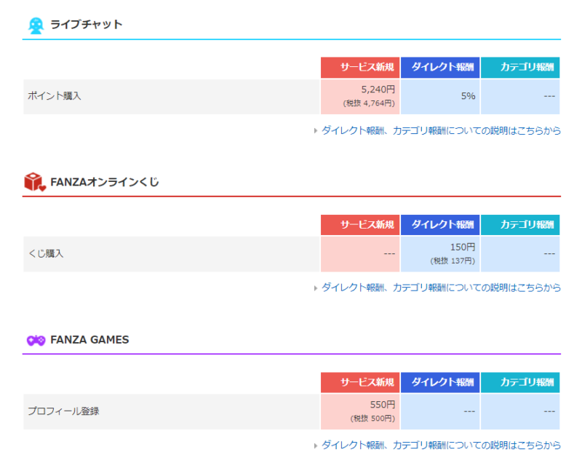The width and height of the screenshot is (582, 463).
Task: Click the ポイント購入 row label
Action: pos(55,96)
